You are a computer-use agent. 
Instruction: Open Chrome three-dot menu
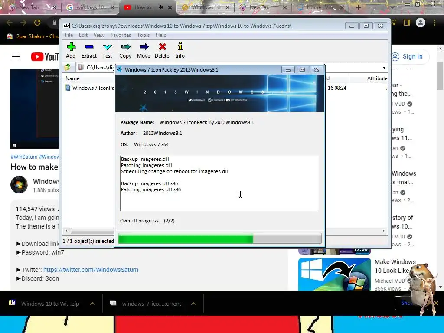434,23
